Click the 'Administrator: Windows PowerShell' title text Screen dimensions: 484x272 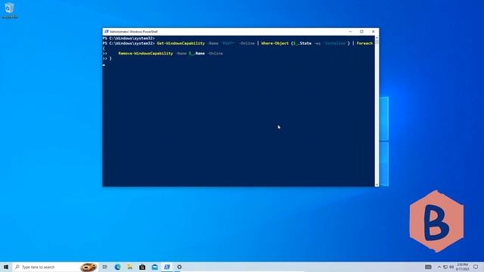pyautogui.click(x=134, y=32)
